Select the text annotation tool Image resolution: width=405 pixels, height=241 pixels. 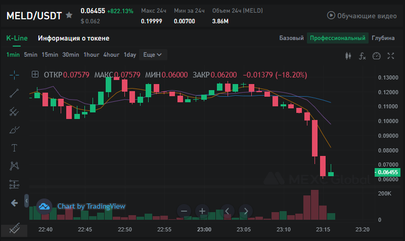14,148
